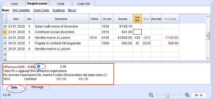The height and width of the screenshot is (100, 213).
Task: Click the Doc column header
Action: tap(30, 19)
